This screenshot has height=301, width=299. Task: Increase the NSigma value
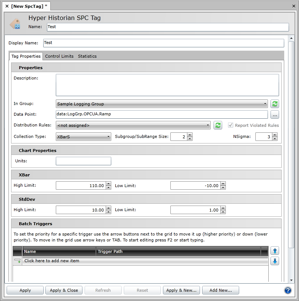275,135
